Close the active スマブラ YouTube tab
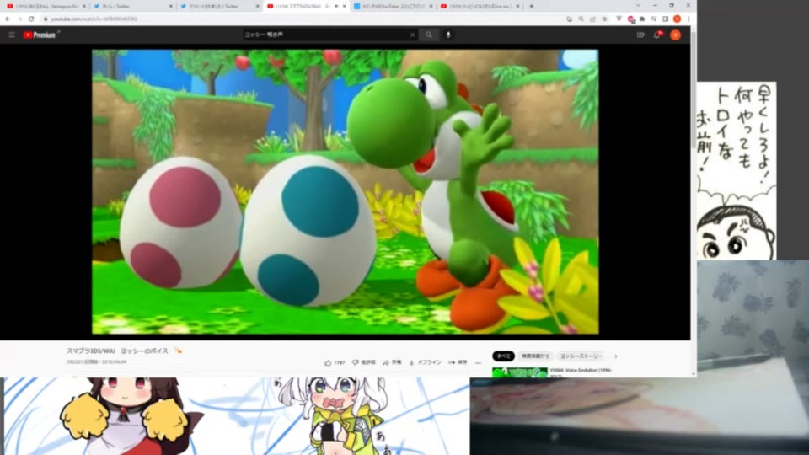This screenshot has height=455, width=809. point(345,6)
